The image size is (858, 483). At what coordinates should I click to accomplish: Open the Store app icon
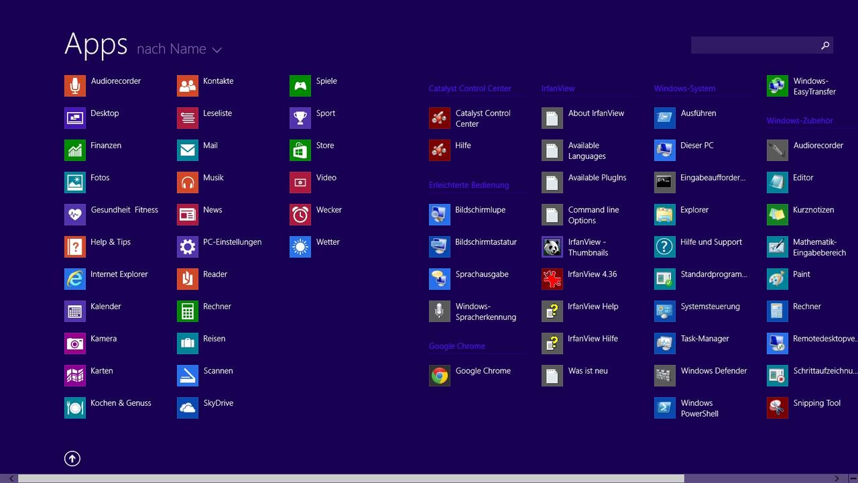coord(300,150)
